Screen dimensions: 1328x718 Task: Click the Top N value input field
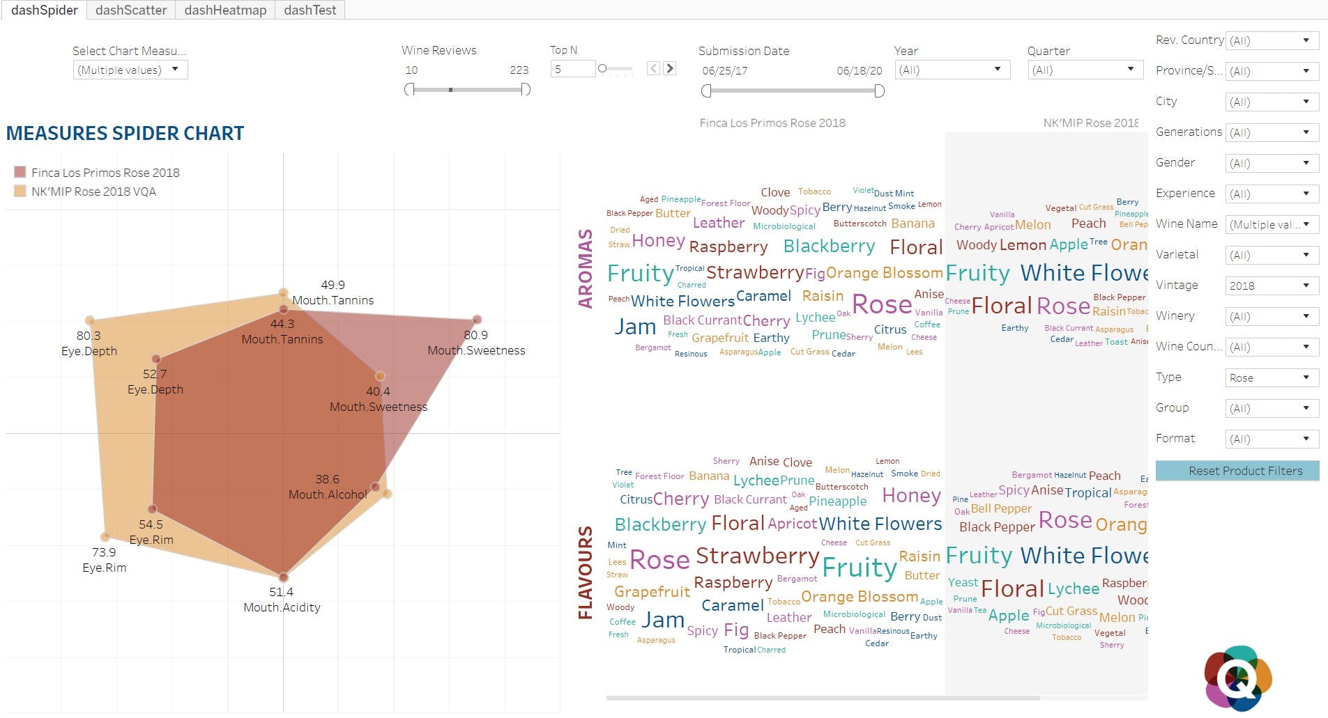[573, 69]
